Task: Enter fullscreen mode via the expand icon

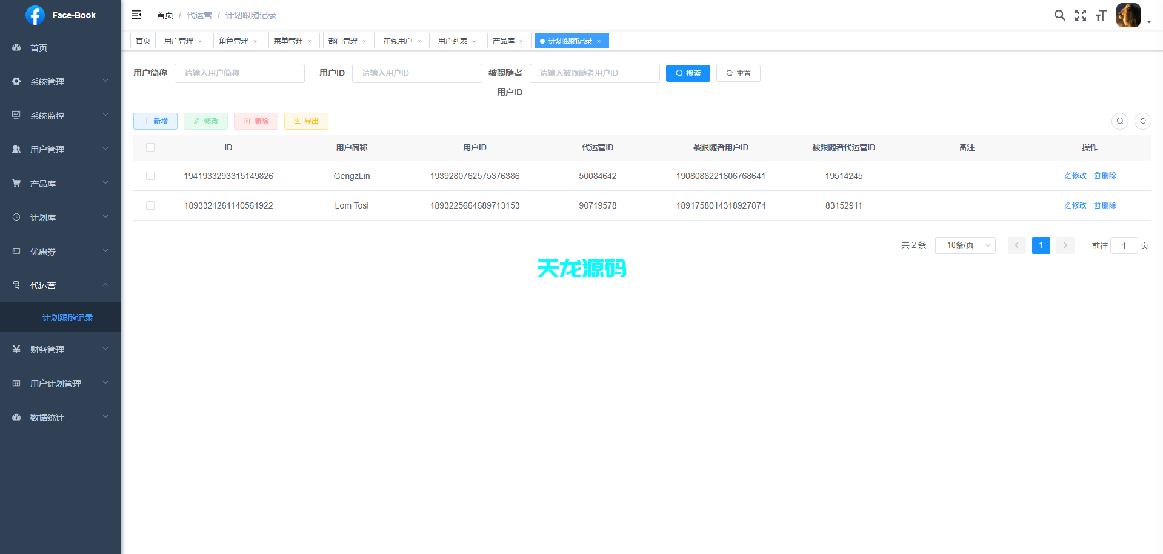Action: 1080,15
